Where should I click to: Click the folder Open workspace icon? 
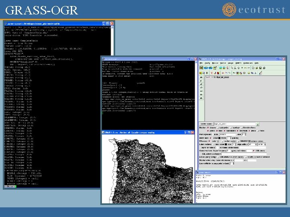pos(257,68)
